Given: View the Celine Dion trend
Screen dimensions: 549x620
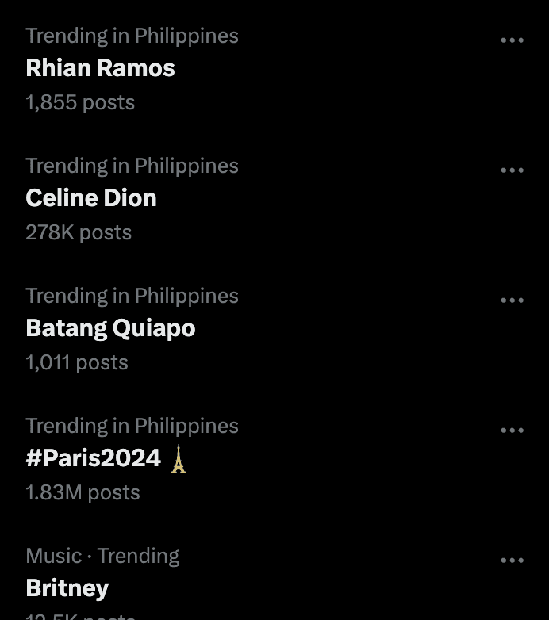Looking at the screenshot, I should click(x=91, y=198).
